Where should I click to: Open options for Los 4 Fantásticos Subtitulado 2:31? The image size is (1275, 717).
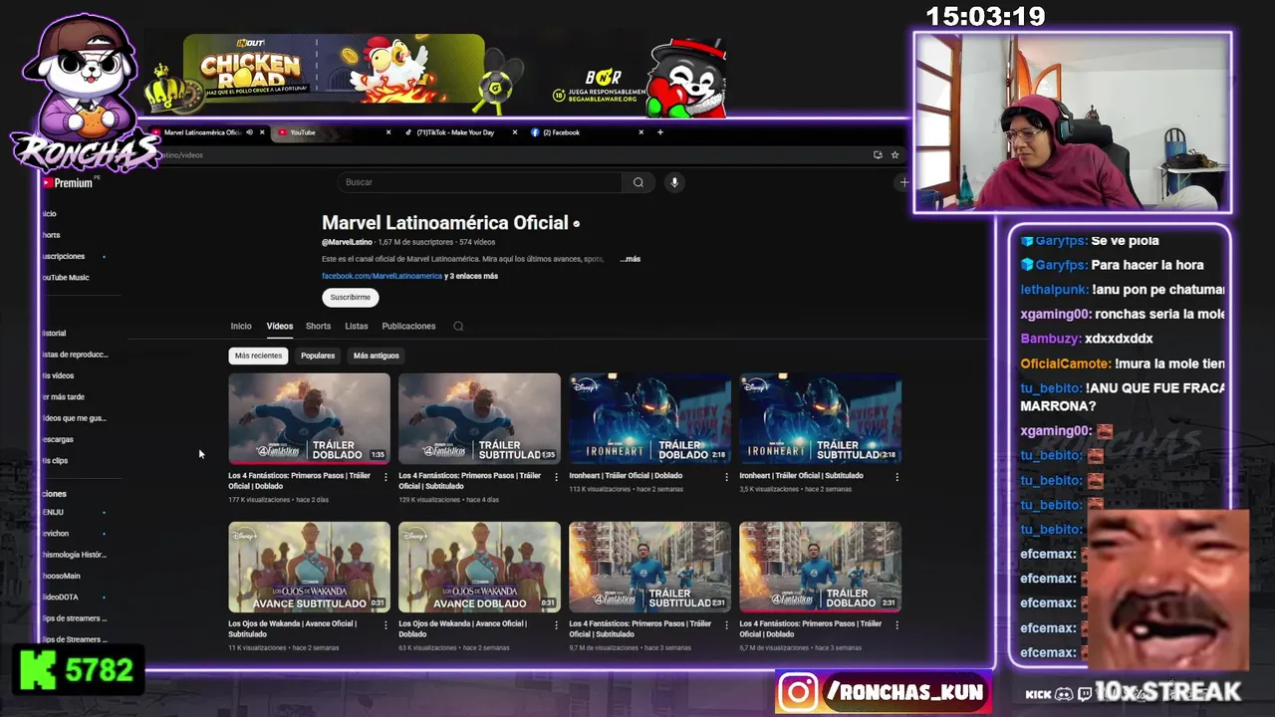(x=726, y=625)
